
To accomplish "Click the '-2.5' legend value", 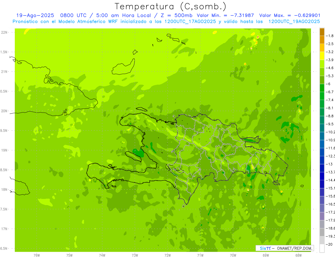I will tap(329, 44).
